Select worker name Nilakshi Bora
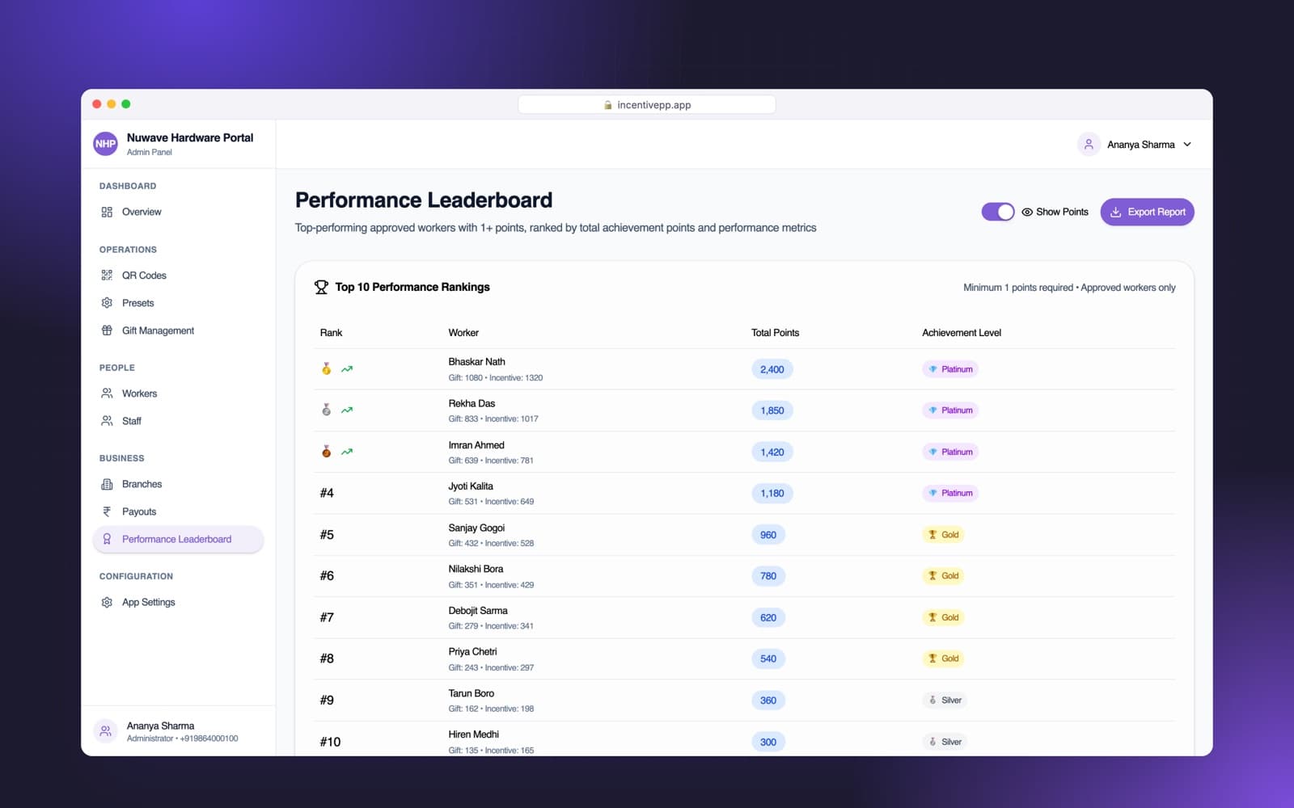 (476, 569)
